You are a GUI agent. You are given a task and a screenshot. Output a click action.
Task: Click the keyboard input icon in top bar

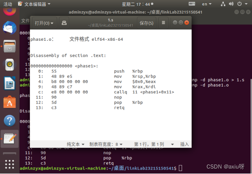192,4
